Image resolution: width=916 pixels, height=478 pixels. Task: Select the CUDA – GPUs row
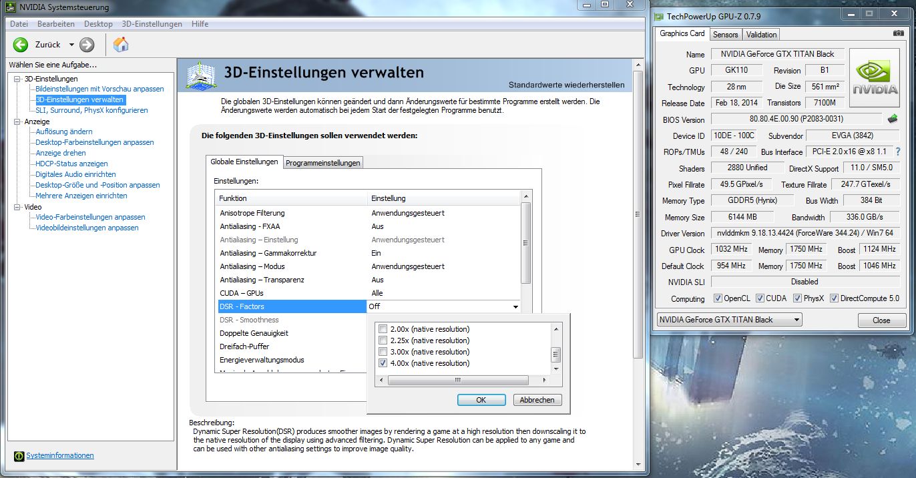368,293
